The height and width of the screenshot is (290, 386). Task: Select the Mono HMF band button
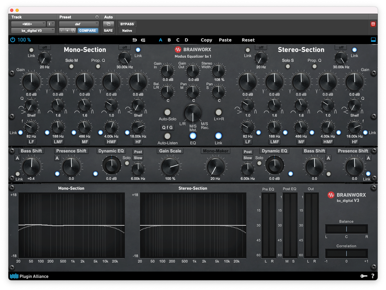pyautogui.click(x=111, y=142)
